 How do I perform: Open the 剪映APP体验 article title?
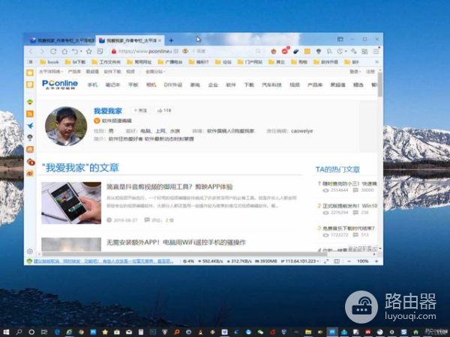169,186
